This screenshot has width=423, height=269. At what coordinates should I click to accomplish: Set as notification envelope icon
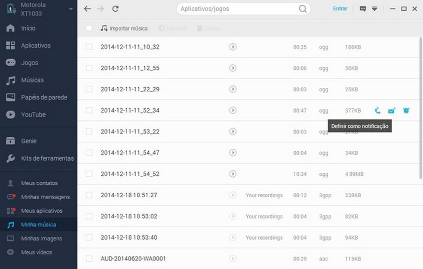pos(392,110)
